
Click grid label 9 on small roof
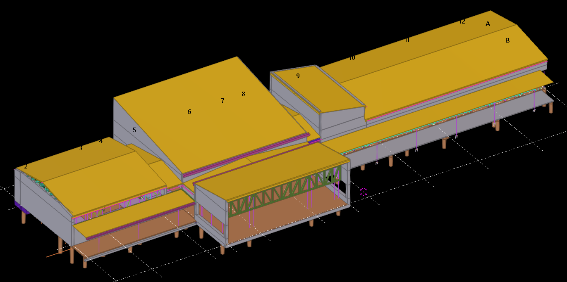pos(298,76)
